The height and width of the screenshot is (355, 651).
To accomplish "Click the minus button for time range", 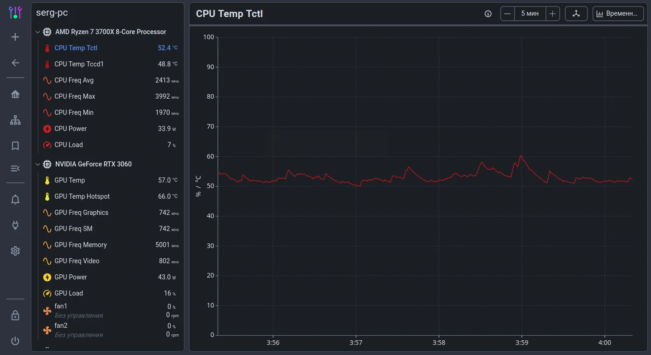I will click(x=508, y=14).
